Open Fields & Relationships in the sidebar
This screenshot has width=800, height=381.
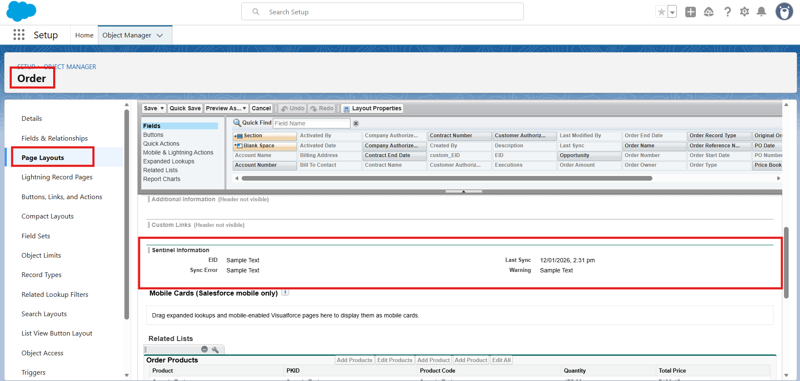tap(55, 138)
